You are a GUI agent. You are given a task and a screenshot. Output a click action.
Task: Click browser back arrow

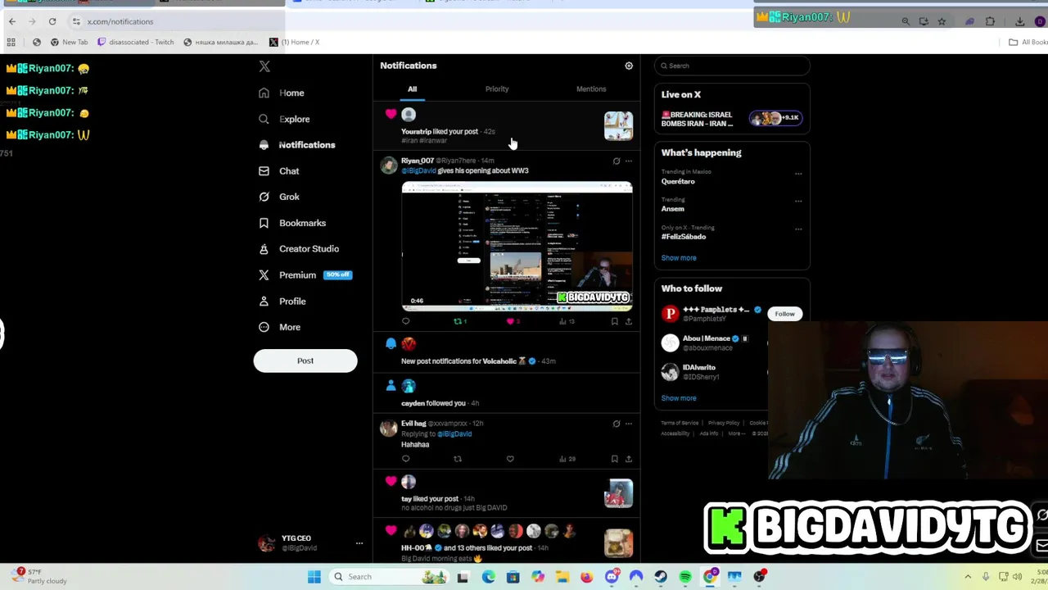(12, 21)
